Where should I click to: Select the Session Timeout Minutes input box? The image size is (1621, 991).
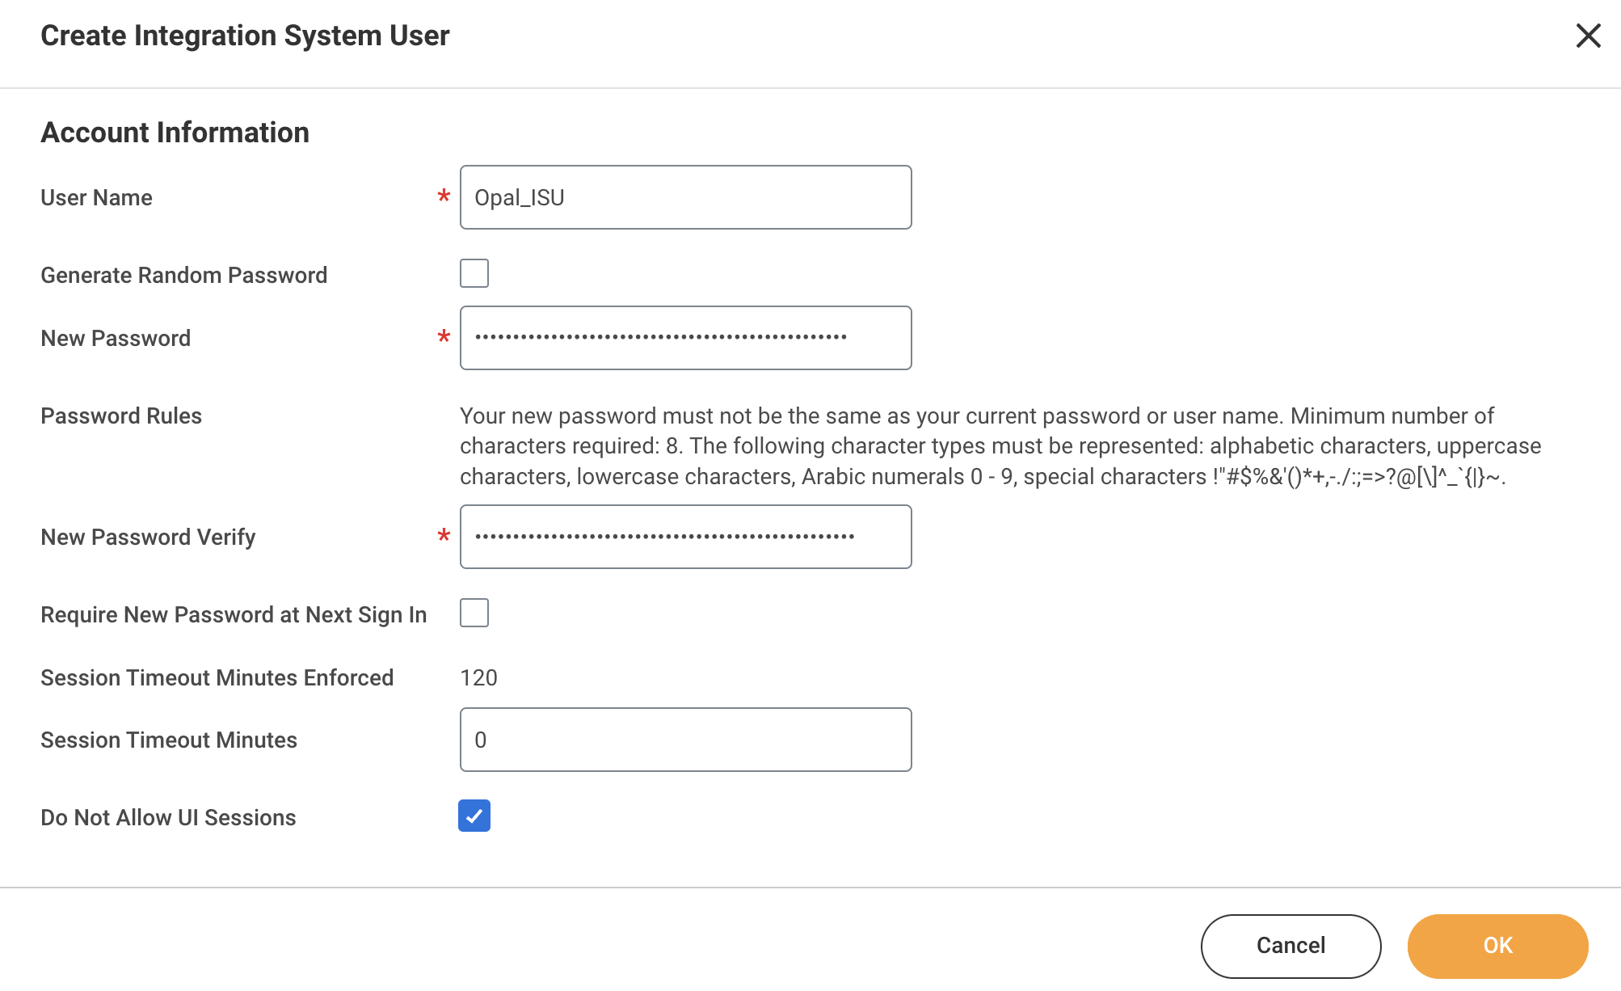pos(685,740)
